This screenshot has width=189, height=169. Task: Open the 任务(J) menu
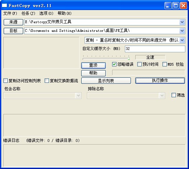(x=28, y=13)
